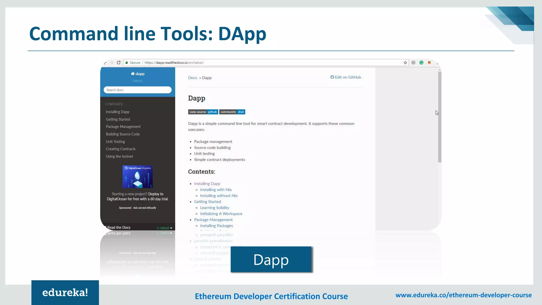542x305 pixels.
Task: Click the green Grammarly extension icon
Action: tap(421, 63)
